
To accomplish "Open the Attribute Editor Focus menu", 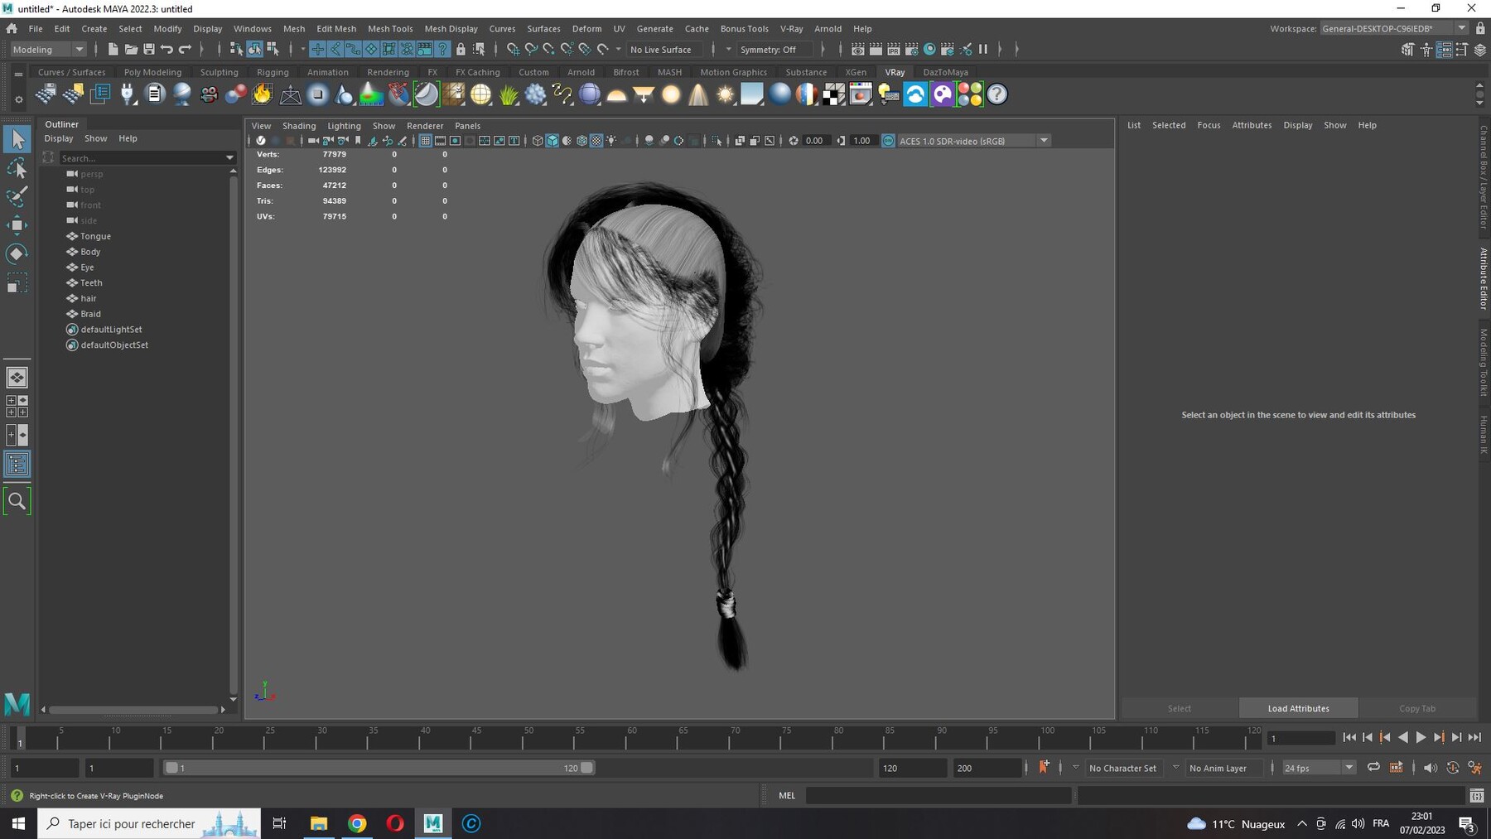I will coord(1209,125).
